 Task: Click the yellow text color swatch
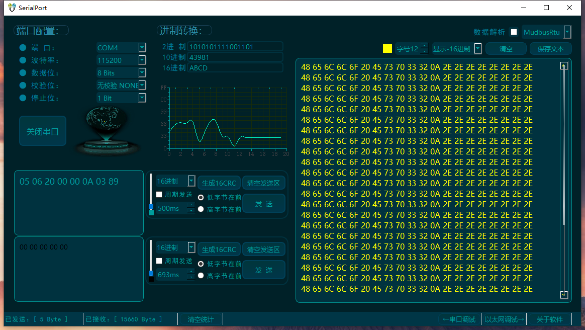pos(387,48)
